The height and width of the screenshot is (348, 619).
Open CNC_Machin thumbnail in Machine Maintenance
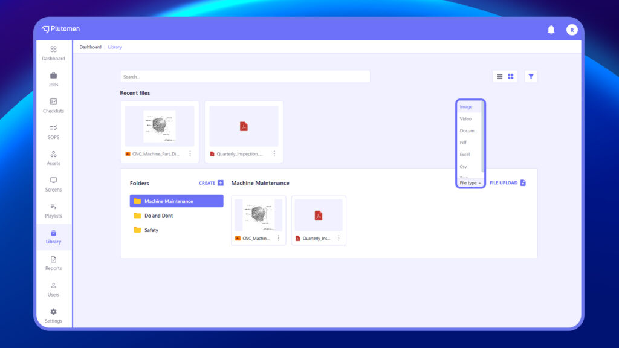click(x=259, y=215)
